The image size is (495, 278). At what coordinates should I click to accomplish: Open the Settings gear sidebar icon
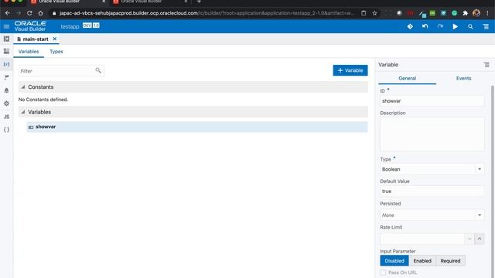pyautogui.click(x=6, y=103)
